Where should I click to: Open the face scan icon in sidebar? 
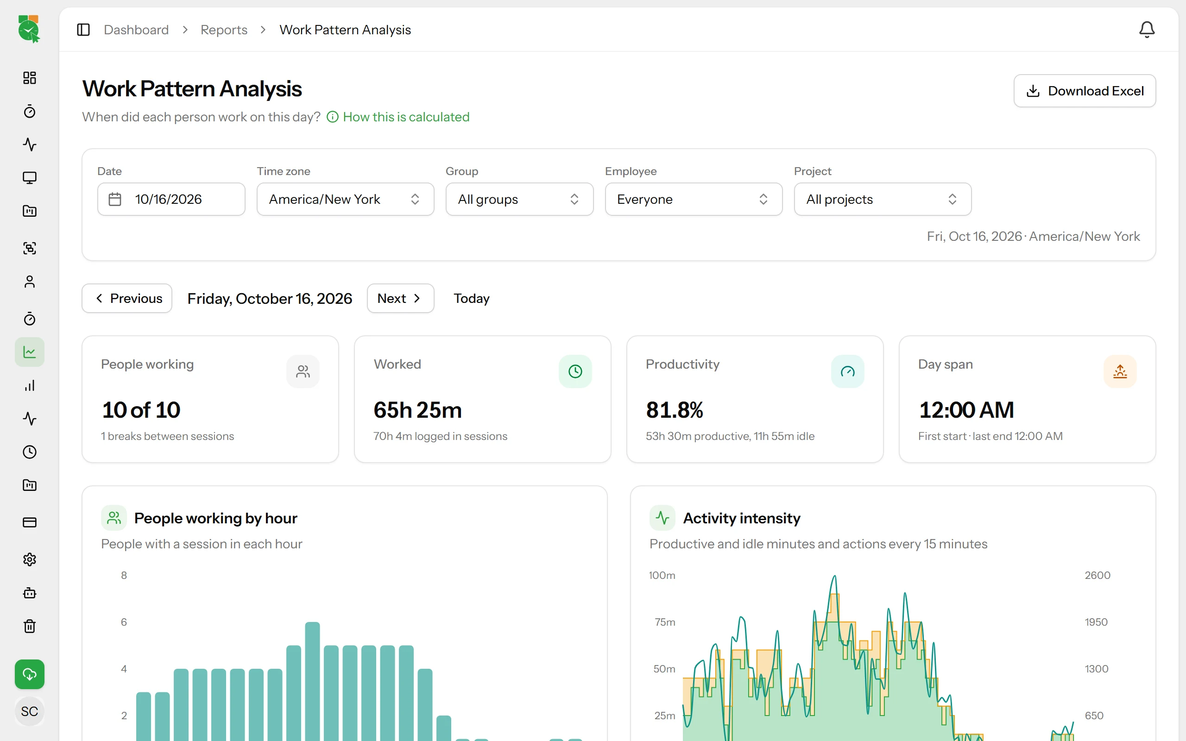(29, 248)
